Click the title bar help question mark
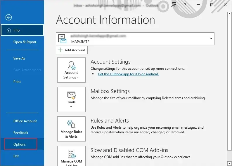Image resolution: width=232 pixels, height=166 pixels. pos(185,5)
